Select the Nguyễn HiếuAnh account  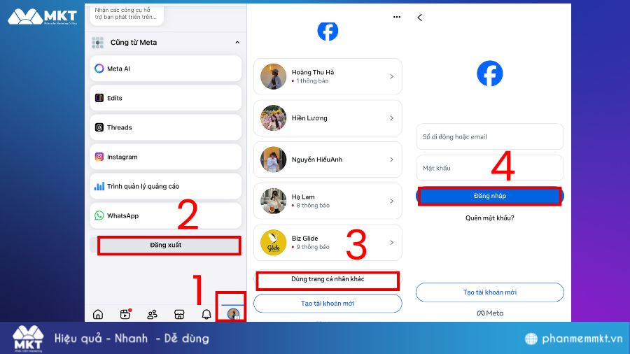[328, 160]
